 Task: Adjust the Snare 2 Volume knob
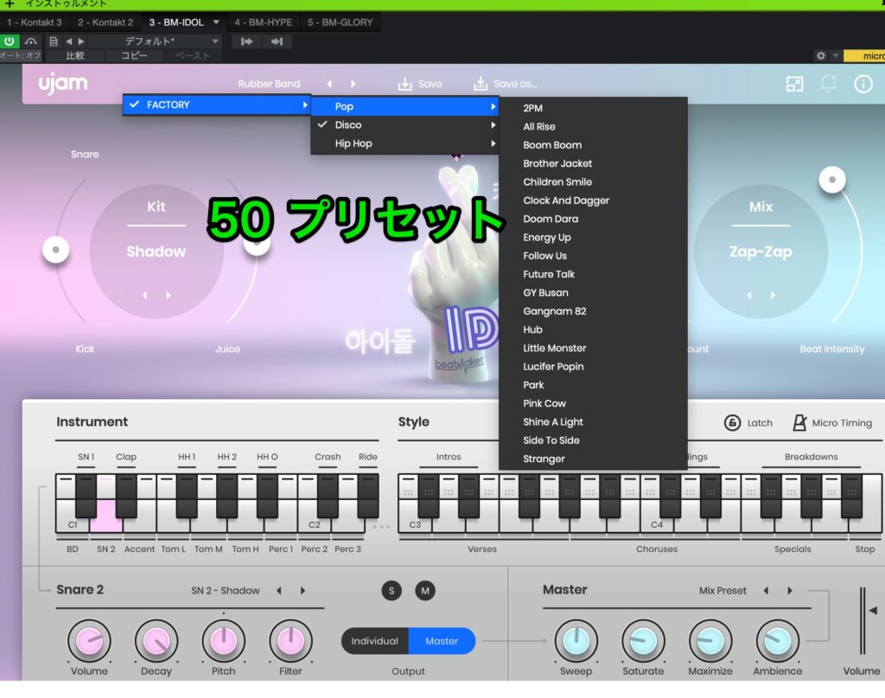click(x=89, y=642)
